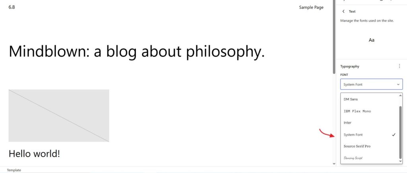Viewport: 407px width, 173px height.
Task: Click the Template breadcrumb in the footer
Action: tap(14, 170)
